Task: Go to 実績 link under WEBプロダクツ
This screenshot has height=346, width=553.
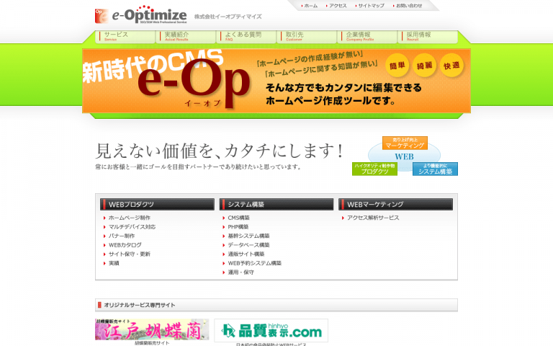Action: [114, 263]
